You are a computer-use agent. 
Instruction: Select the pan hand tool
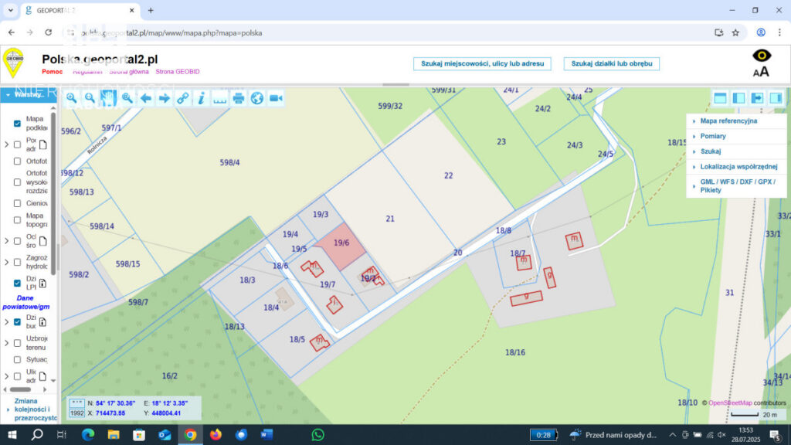tap(109, 98)
